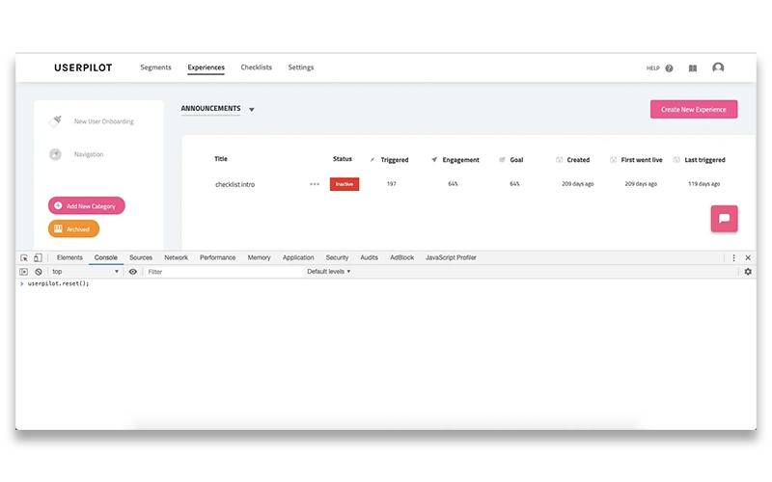The height and width of the screenshot is (482, 772).
Task: Click the userpilot.reset(); console line
Action: coord(58,283)
